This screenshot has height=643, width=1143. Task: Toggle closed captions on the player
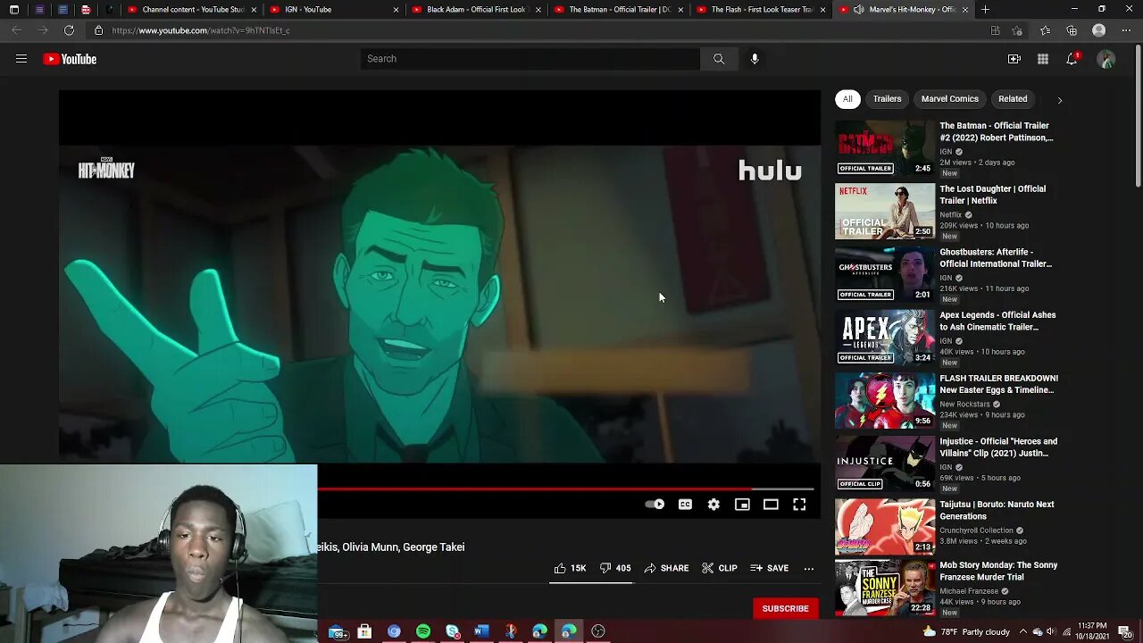click(x=685, y=505)
